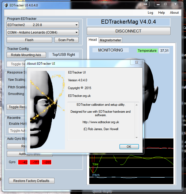186x194 pixels.
Task: Click Rotate Mounting Axis button
Action: coord(26,55)
